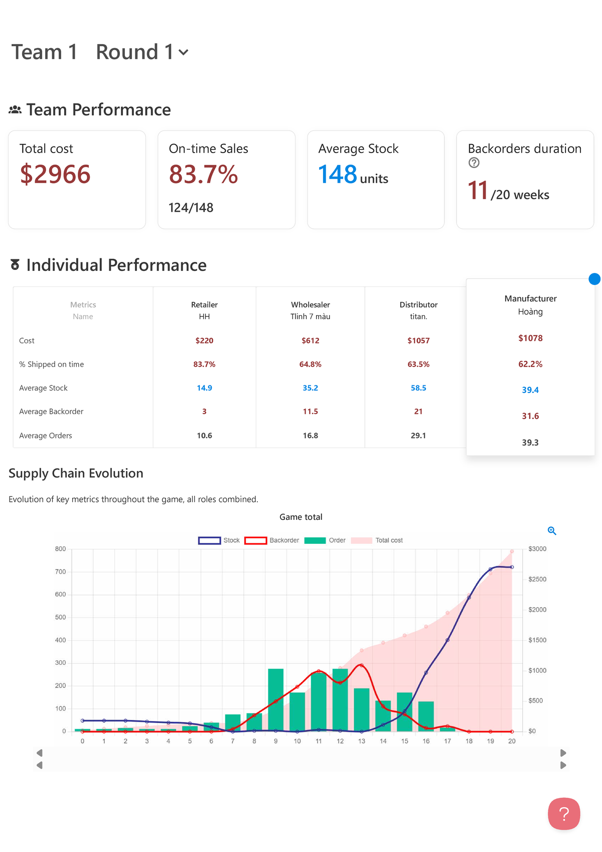602x852 pixels.
Task: Click the upper left chart scroll arrow
Action: pyautogui.click(x=40, y=753)
